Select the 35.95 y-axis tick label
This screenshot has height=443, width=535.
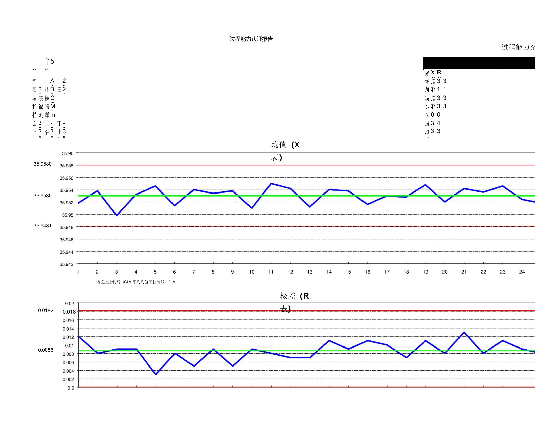pos(68,215)
